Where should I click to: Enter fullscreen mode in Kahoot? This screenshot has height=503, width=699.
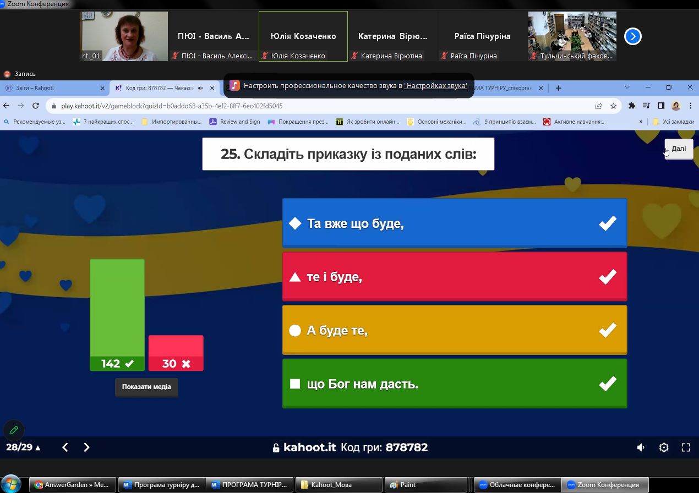[686, 447]
